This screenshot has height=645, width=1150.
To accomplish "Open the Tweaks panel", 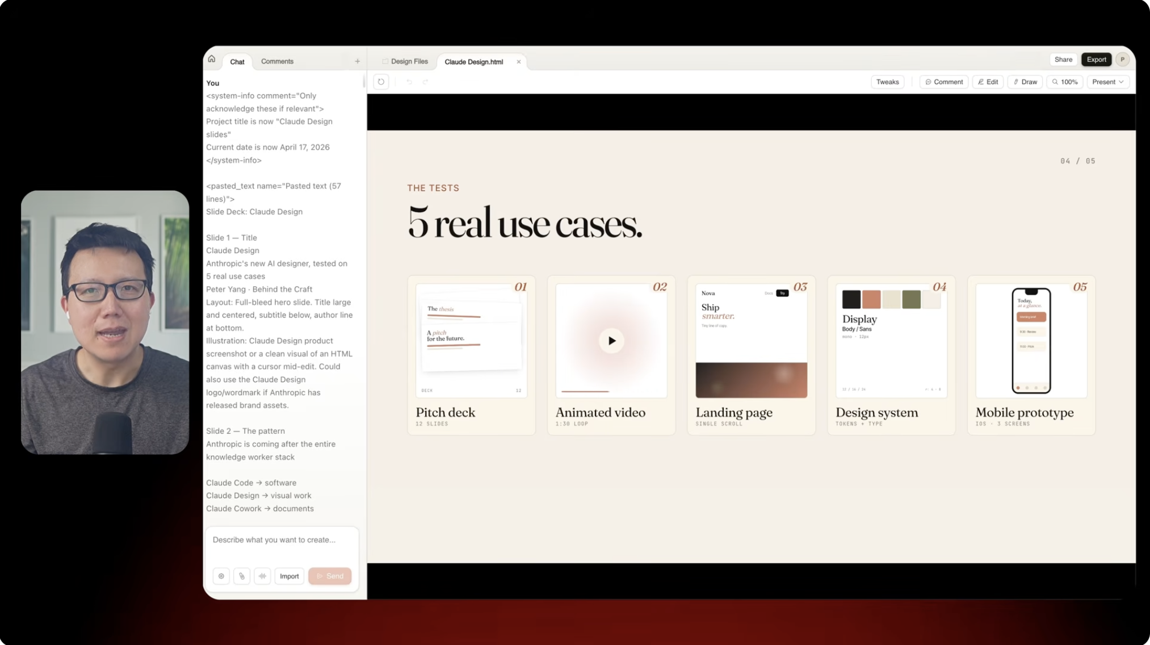I will (887, 82).
